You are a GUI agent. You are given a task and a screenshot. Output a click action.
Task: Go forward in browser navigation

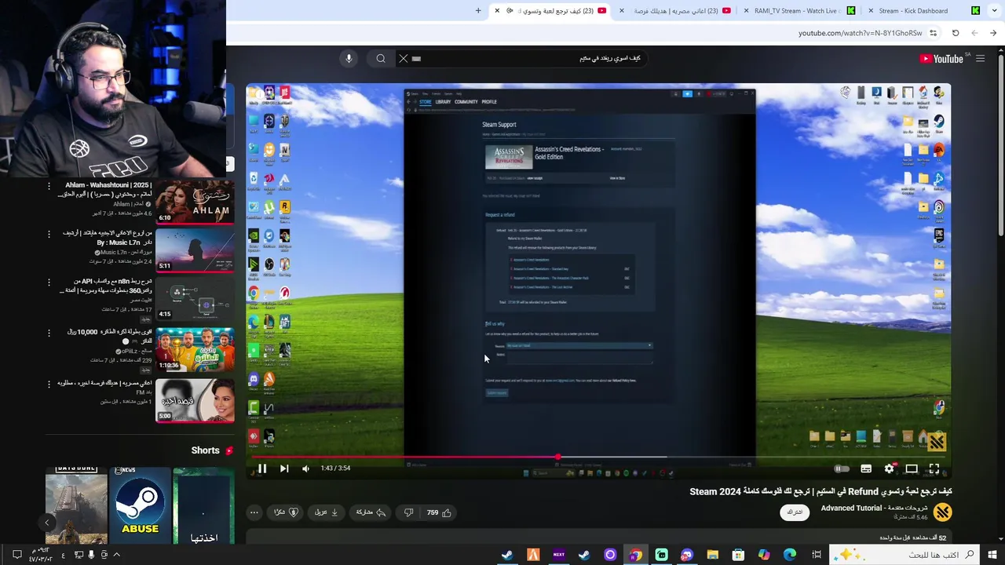click(974, 33)
